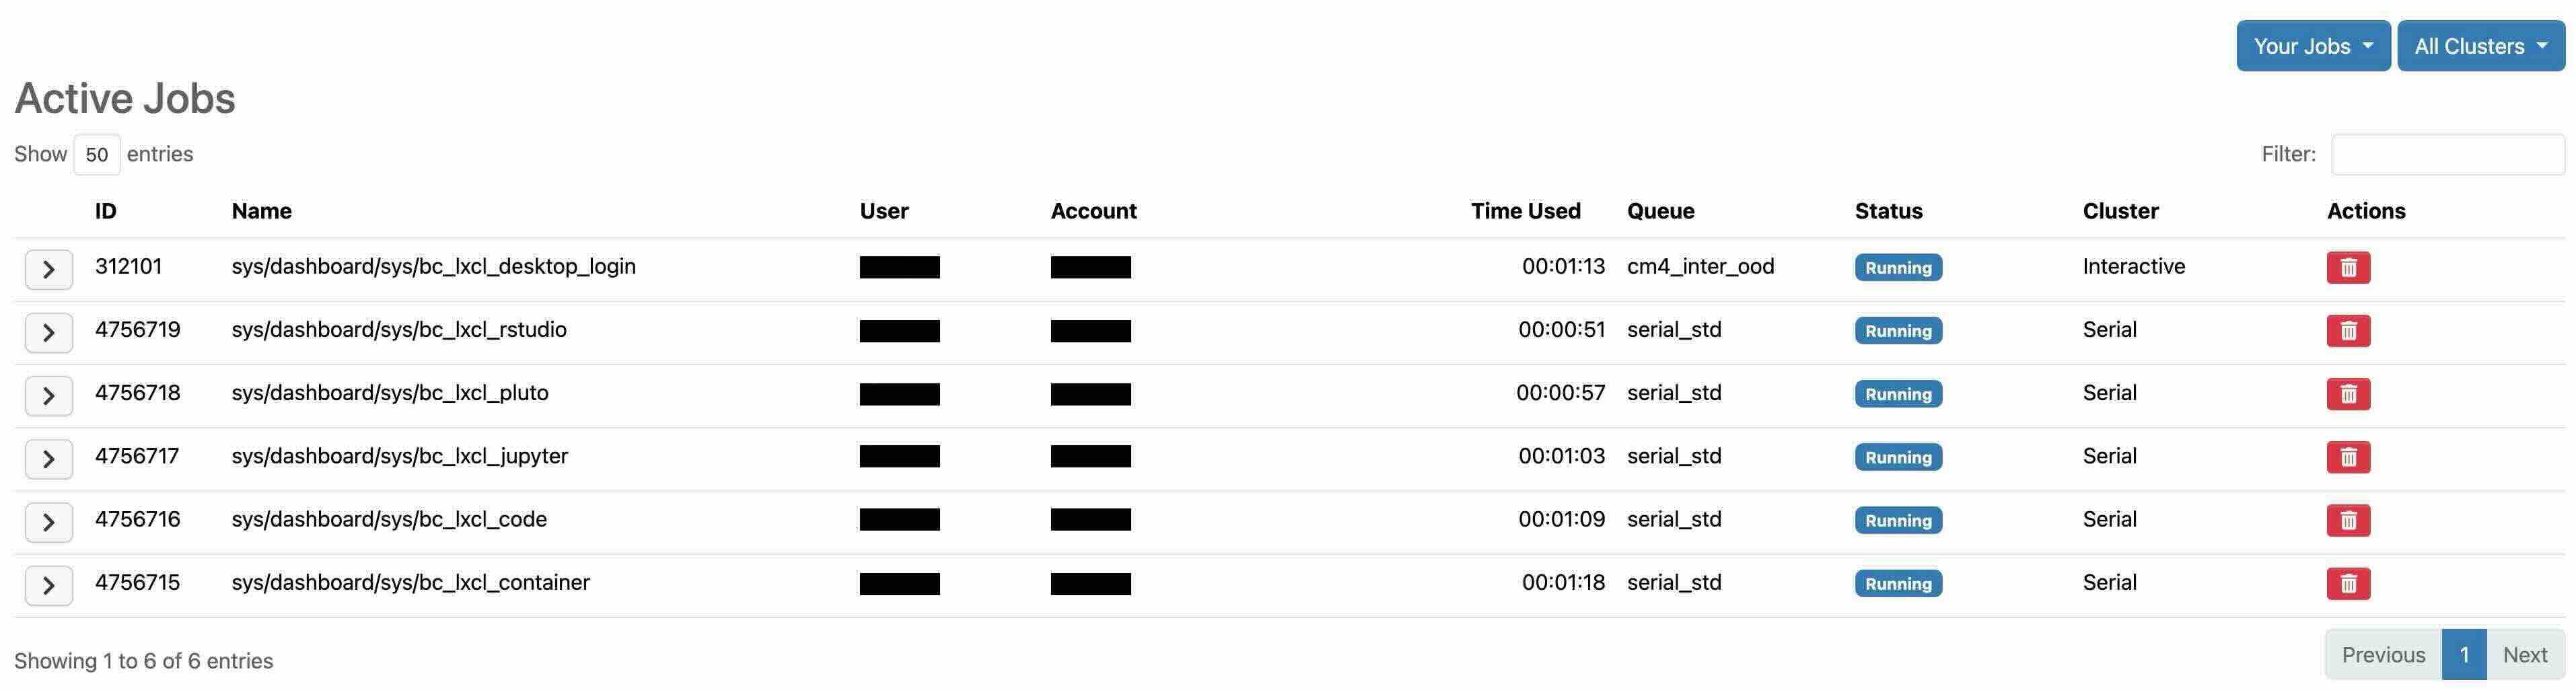
Task: Go to the Next page
Action: pos(2524,655)
